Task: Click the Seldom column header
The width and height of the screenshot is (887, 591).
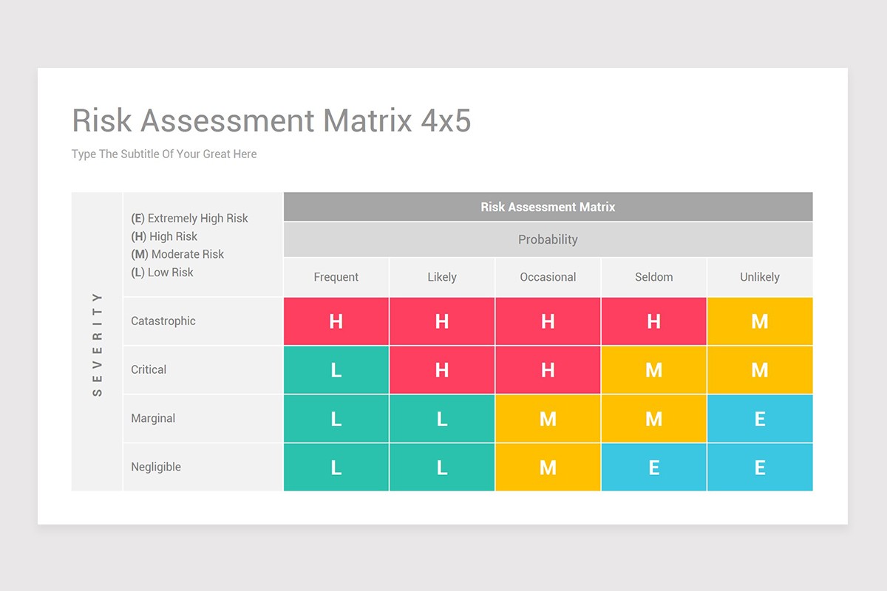Action: 653,276
